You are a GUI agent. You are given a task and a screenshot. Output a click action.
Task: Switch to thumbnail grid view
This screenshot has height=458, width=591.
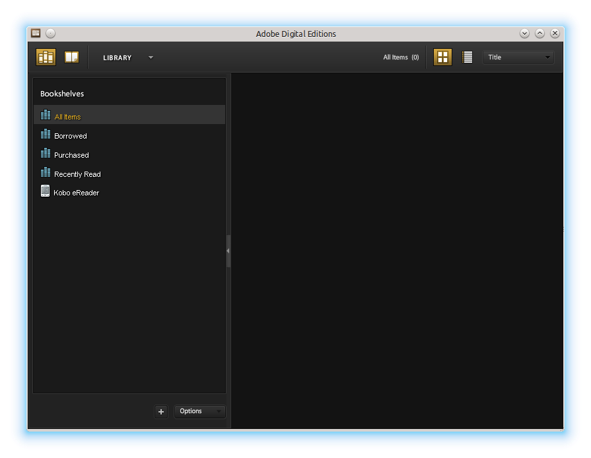pyautogui.click(x=442, y=57)
